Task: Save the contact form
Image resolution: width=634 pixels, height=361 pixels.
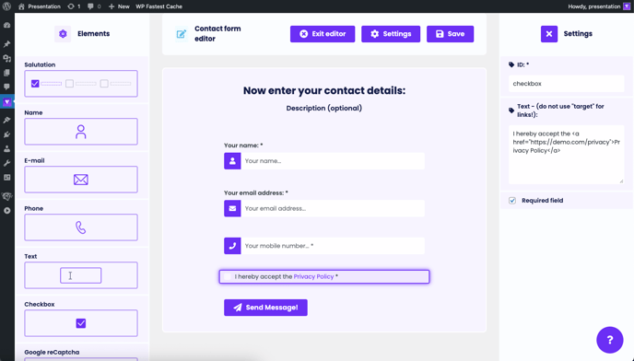Action: [450, 34]
